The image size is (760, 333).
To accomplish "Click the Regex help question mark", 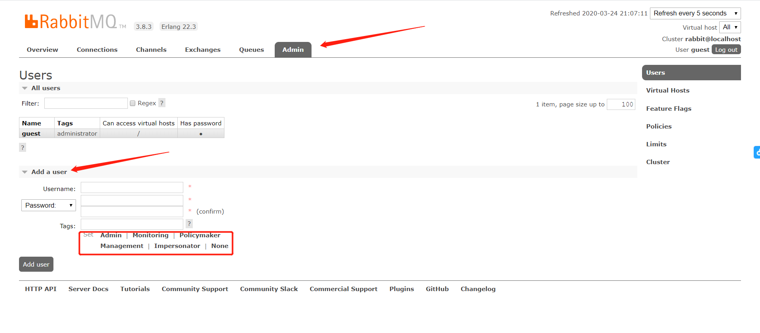I will coord(161,103).
